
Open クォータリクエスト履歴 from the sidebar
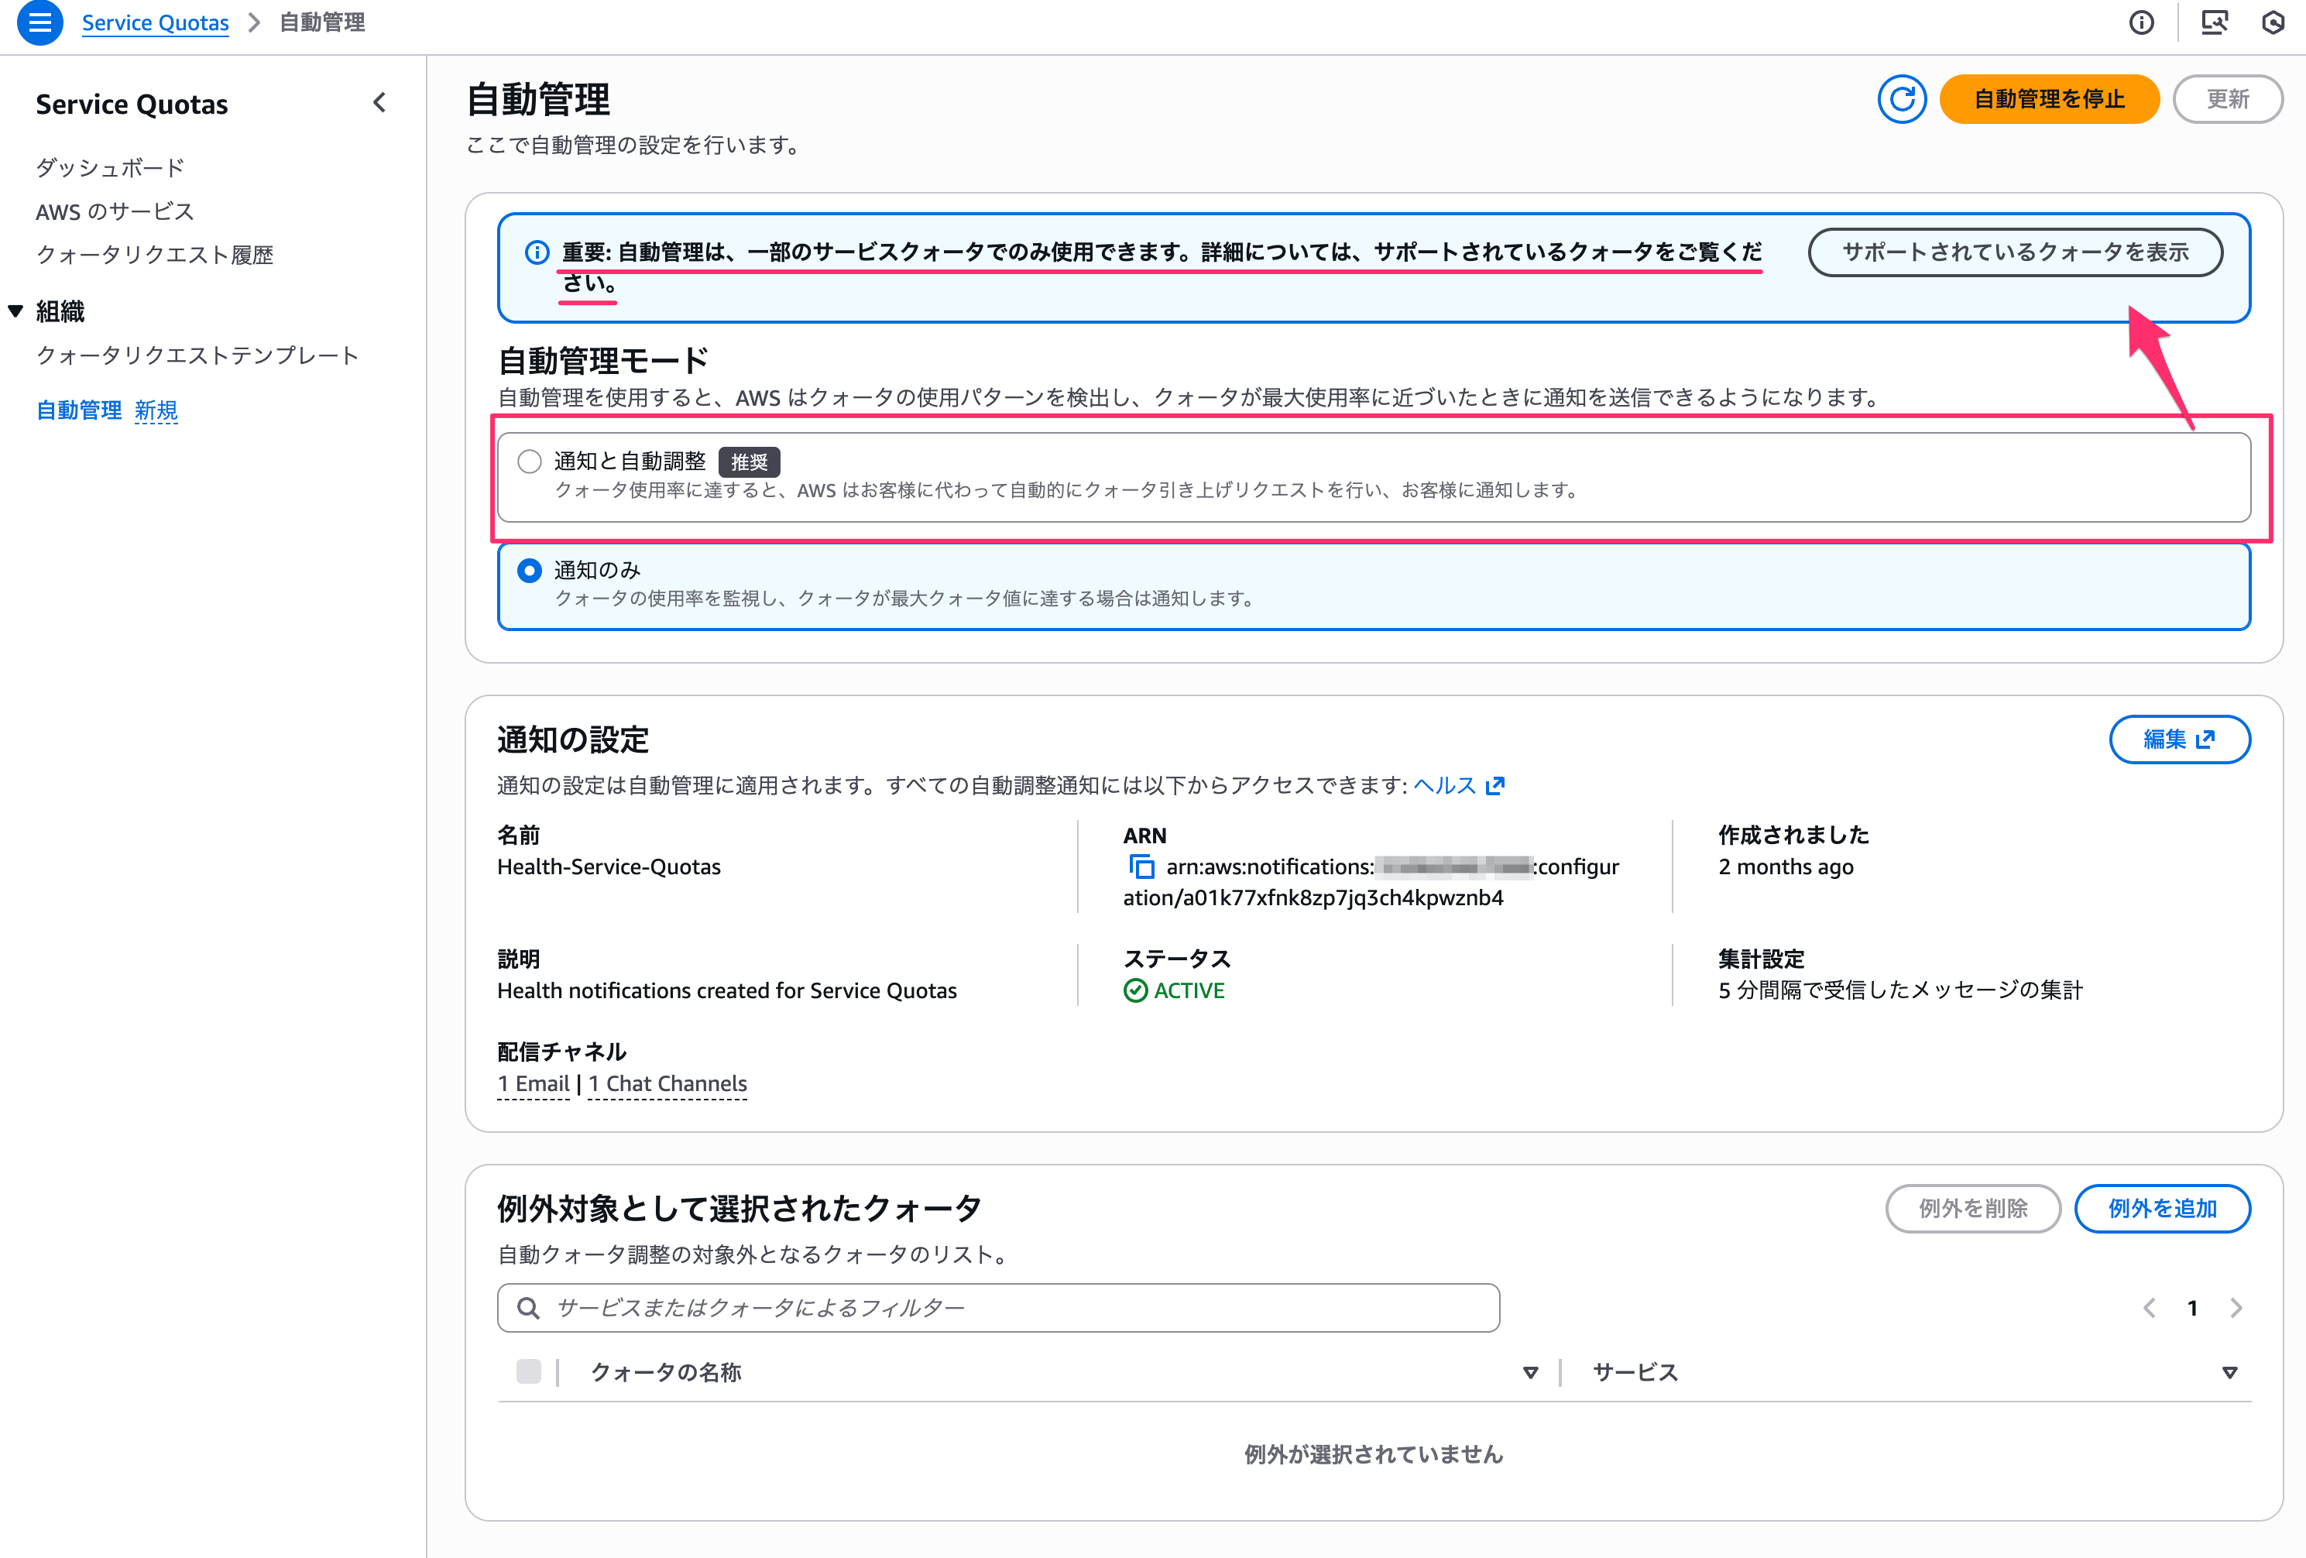[x=155, y=254]
